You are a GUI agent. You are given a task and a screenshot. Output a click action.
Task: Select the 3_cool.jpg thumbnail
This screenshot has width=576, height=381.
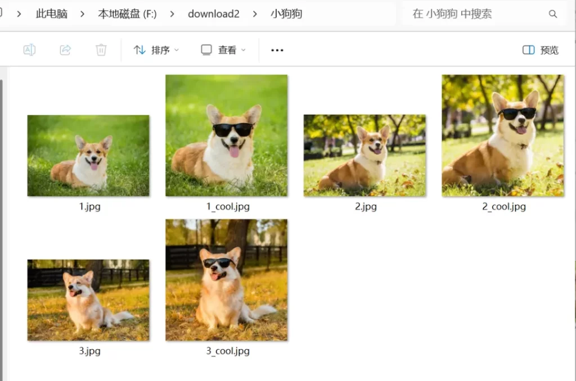pyautogui.click(x=227, y=280)
